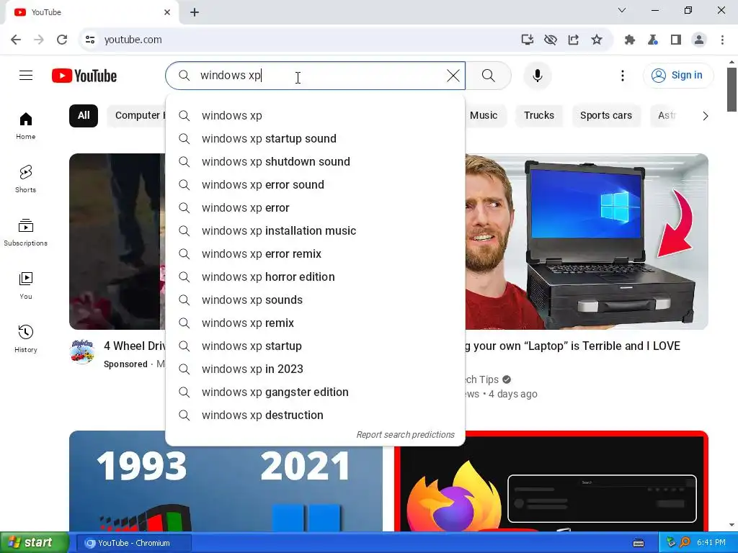Open the browser profile avatar
Viewport: 738px width, 553px height.
(x=699, y=40)
